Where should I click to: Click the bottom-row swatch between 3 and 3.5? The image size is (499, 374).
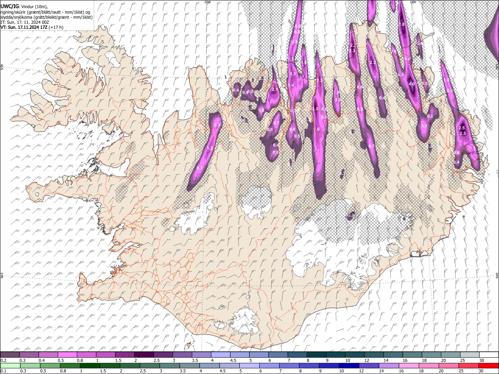pyautogui.click(x=170, y=365)
